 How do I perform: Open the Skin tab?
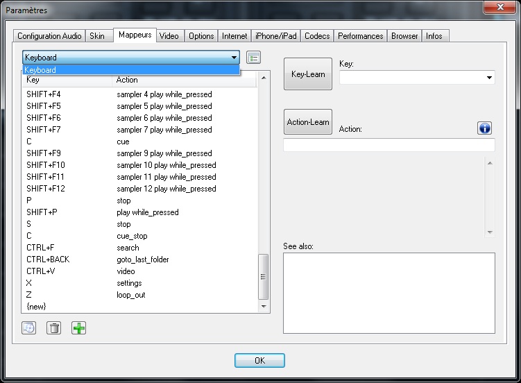97,36
